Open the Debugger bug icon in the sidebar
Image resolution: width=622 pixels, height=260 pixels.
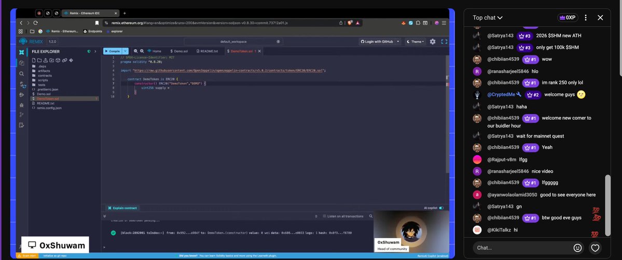[22, 105]
